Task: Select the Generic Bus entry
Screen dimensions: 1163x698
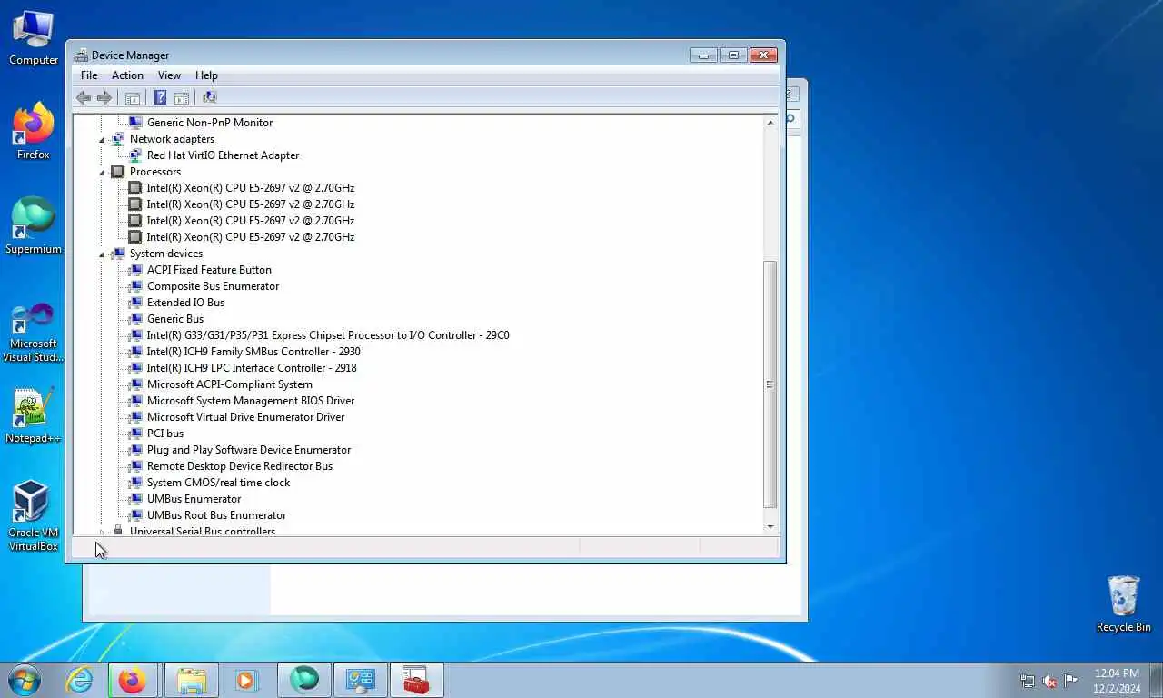Action: coord(175,319)
